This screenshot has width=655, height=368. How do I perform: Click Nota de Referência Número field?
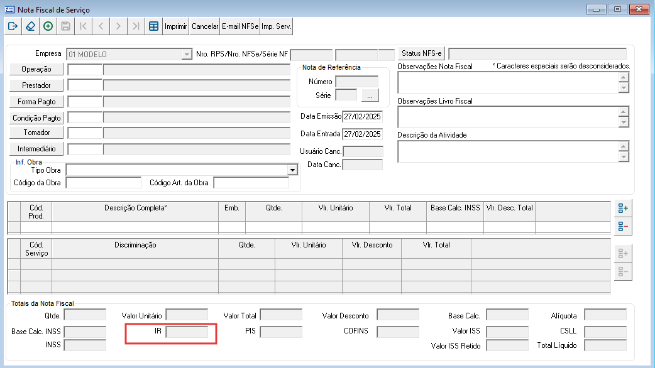[x=357, y=82]
